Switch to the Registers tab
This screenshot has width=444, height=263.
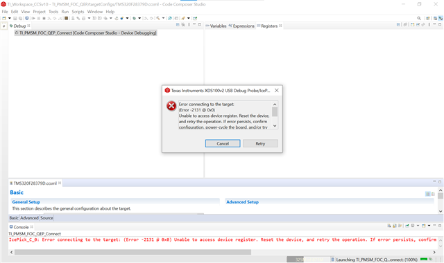[269, 26]
